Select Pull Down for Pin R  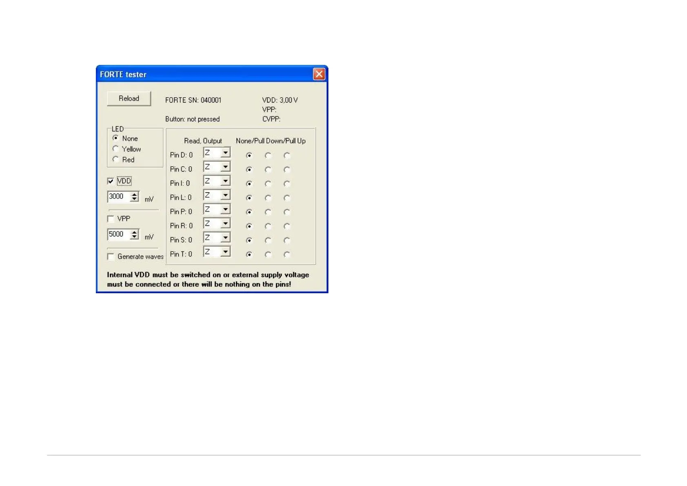click(268, 226)
